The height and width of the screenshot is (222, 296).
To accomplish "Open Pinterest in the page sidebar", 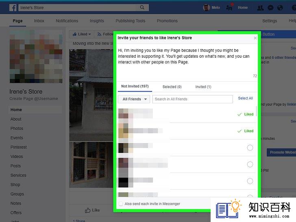I will (x=19, y=147).
